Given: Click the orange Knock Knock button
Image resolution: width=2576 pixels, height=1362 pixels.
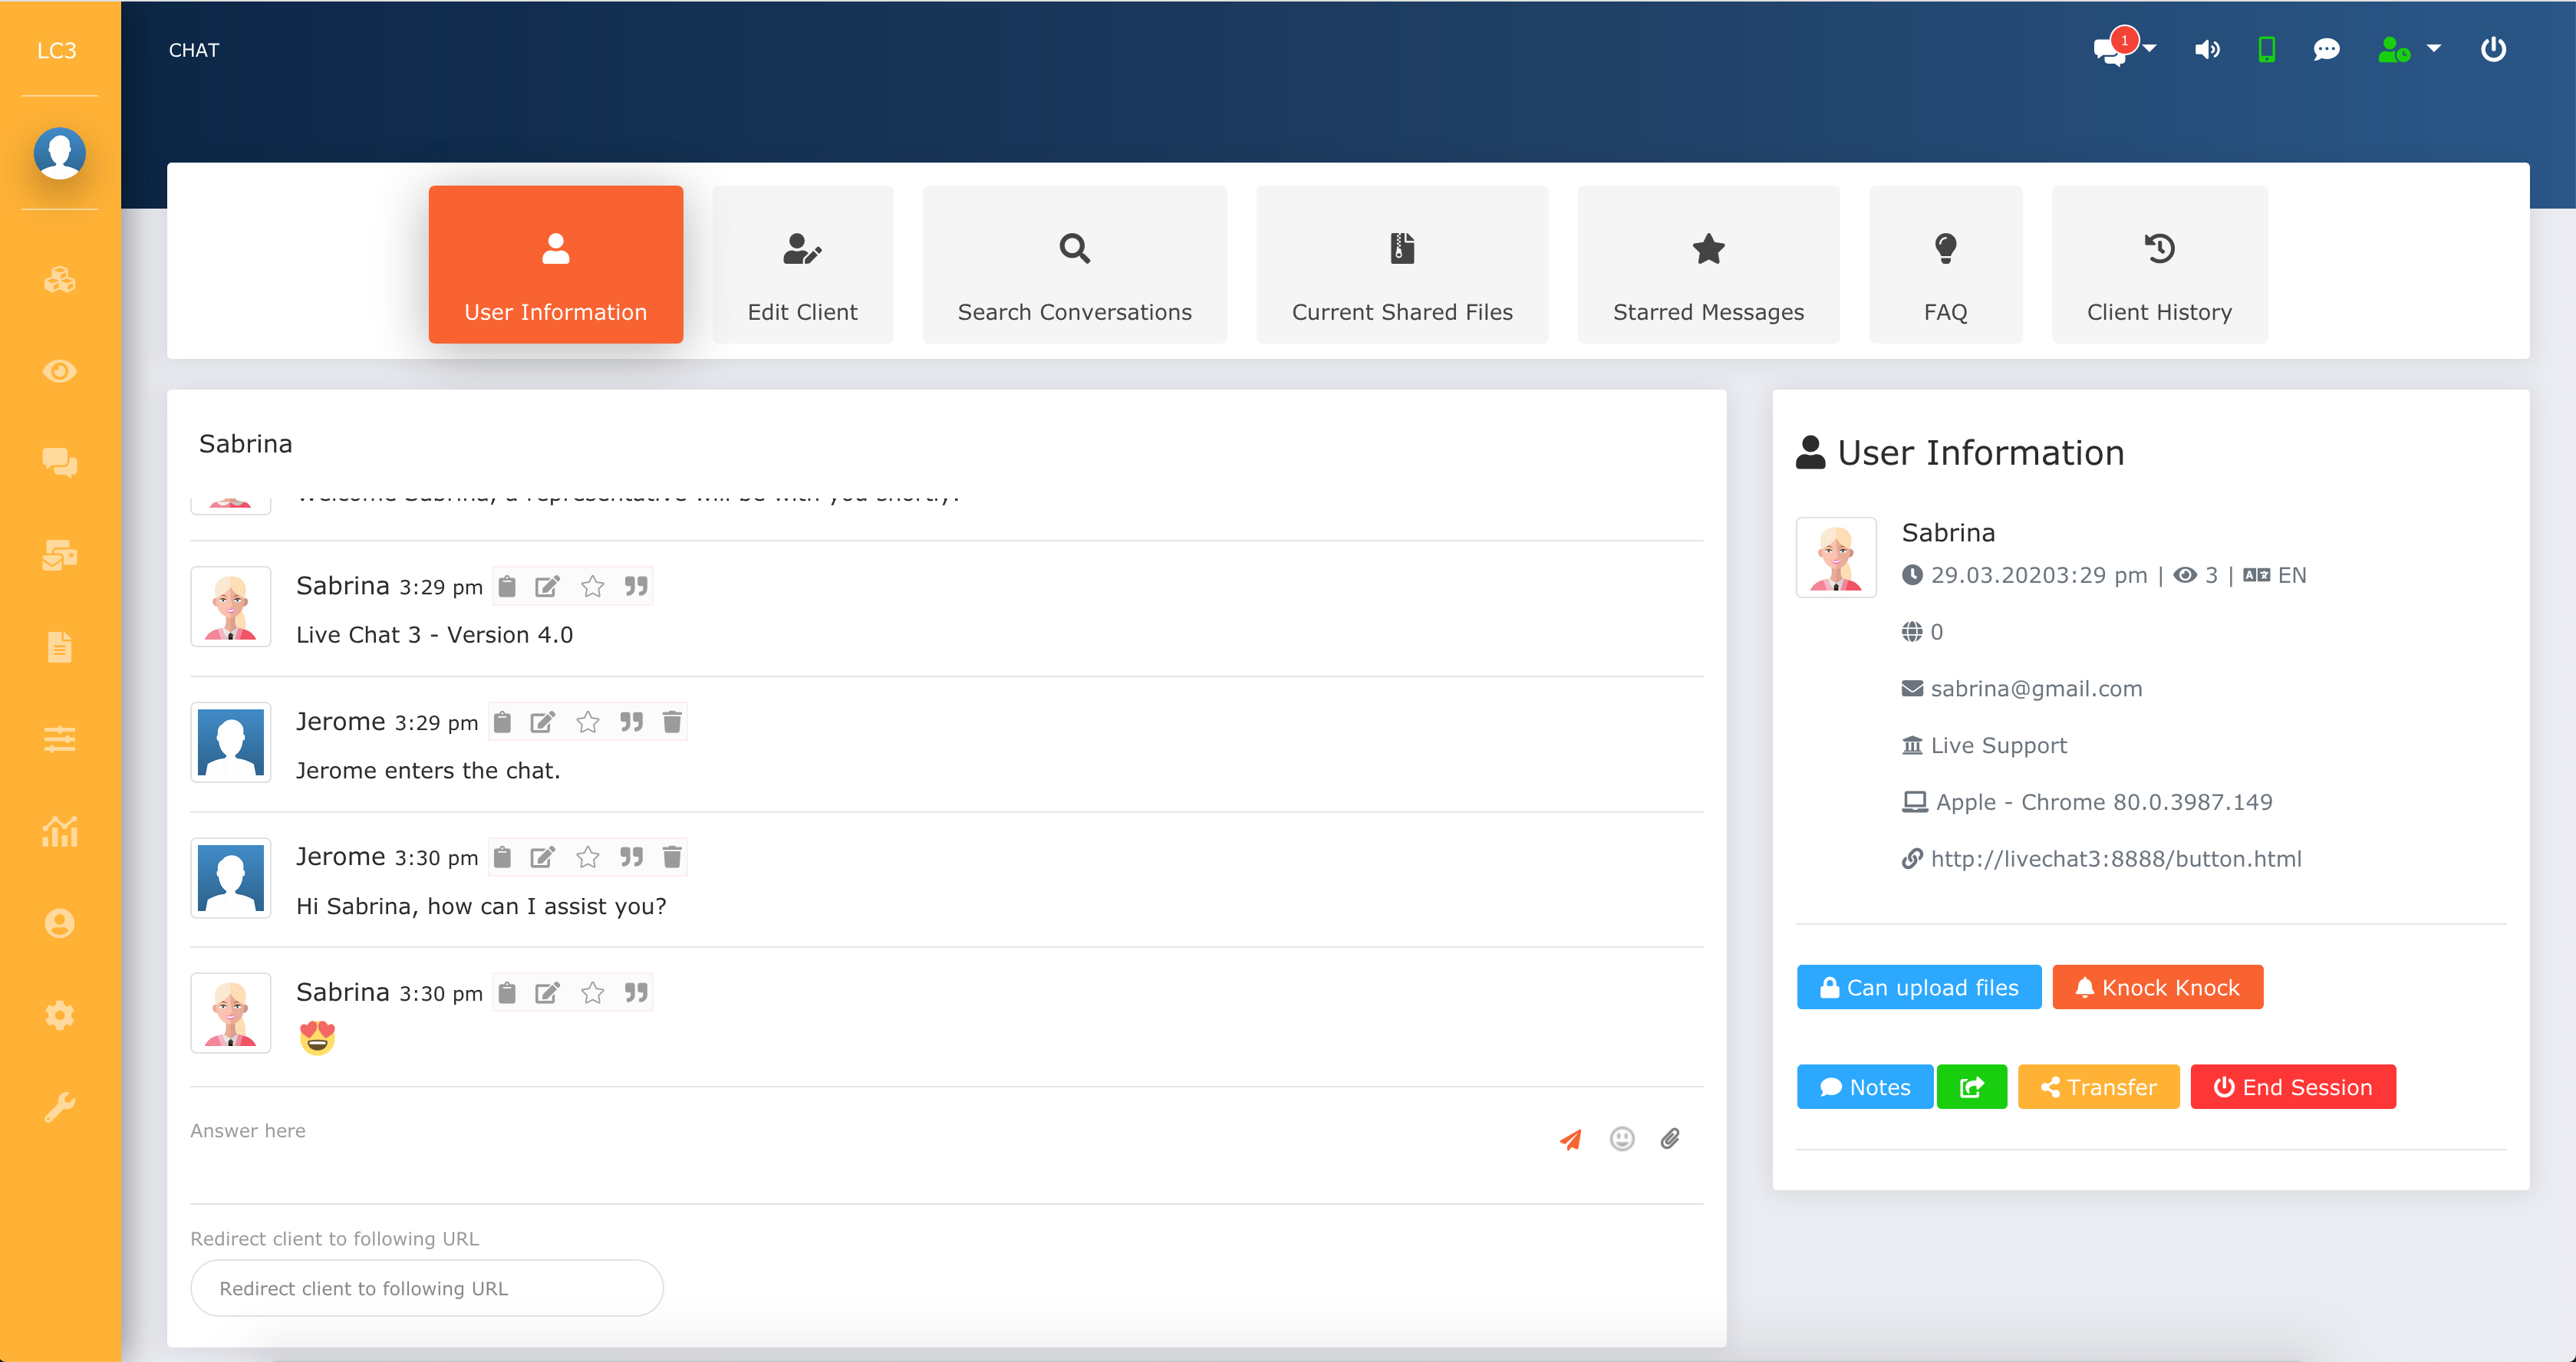Looking at the screenshot, I should pos(2157,987).
